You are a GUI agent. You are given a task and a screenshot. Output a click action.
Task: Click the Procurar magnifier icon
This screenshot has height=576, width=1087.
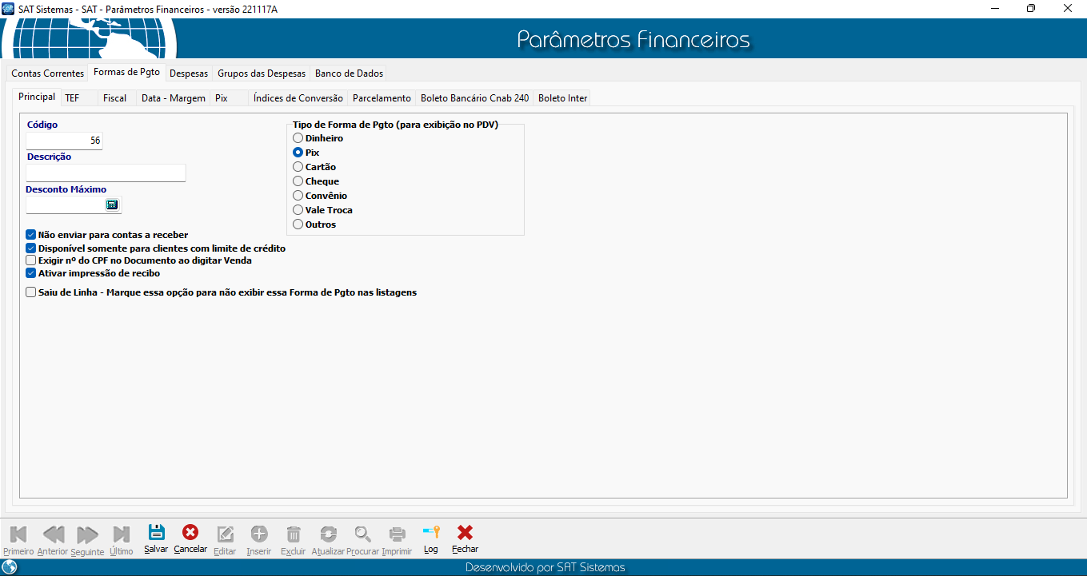[363, 534]
